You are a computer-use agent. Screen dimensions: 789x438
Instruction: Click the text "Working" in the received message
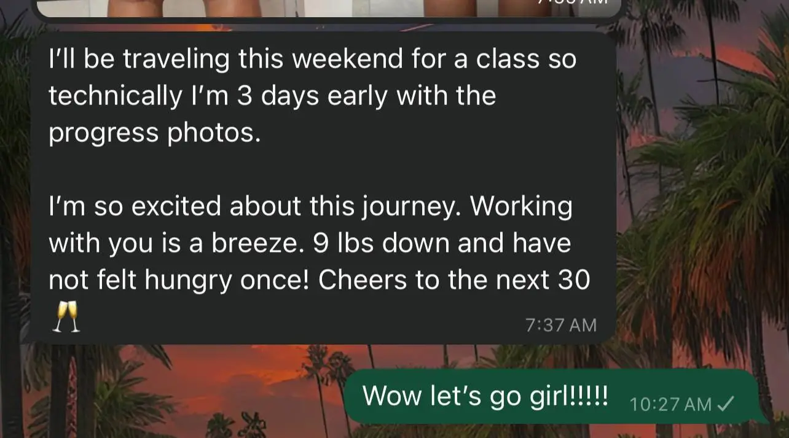tap(522, 206)
